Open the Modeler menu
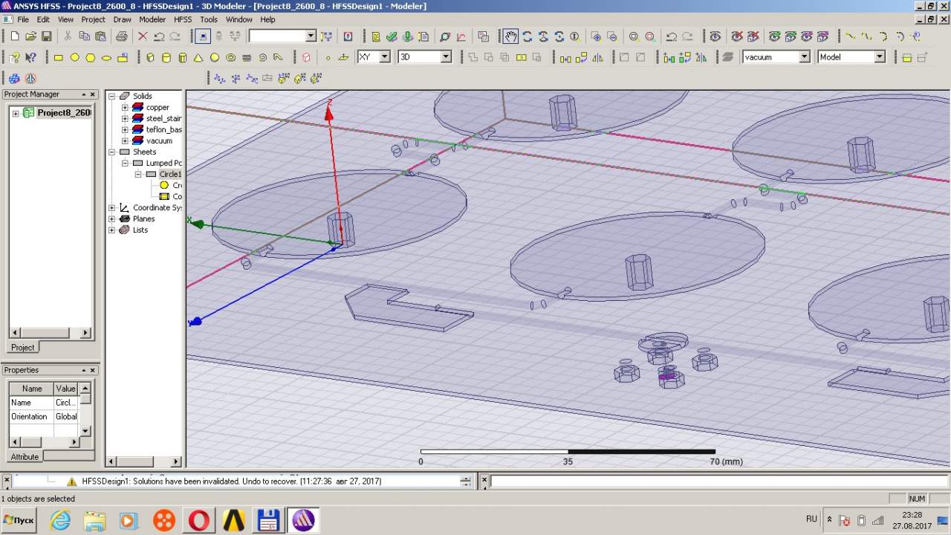The image size is (951, 535). pos(152,19)
